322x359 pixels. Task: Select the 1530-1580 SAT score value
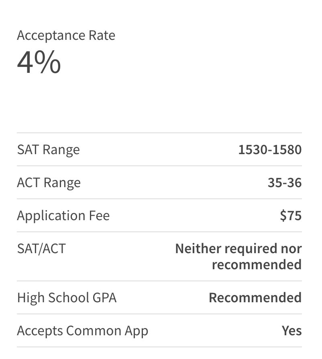coord(270,149)
